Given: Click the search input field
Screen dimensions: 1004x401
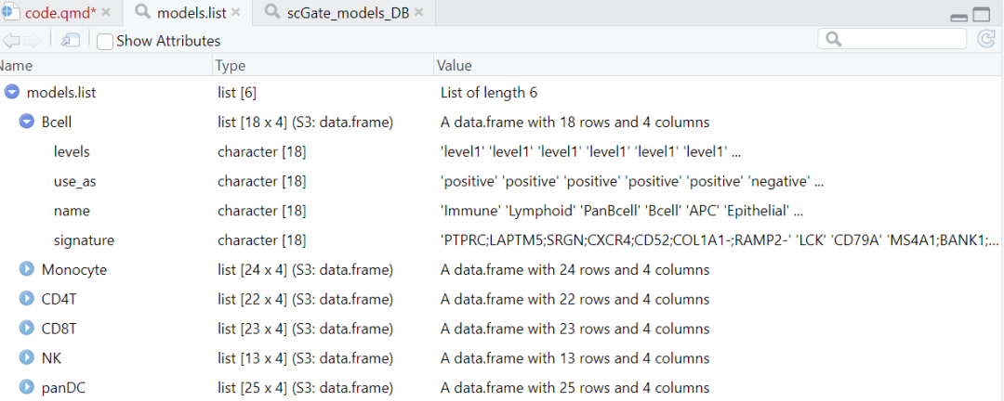Looking at the screenshot, I should [x=901, y=39].
